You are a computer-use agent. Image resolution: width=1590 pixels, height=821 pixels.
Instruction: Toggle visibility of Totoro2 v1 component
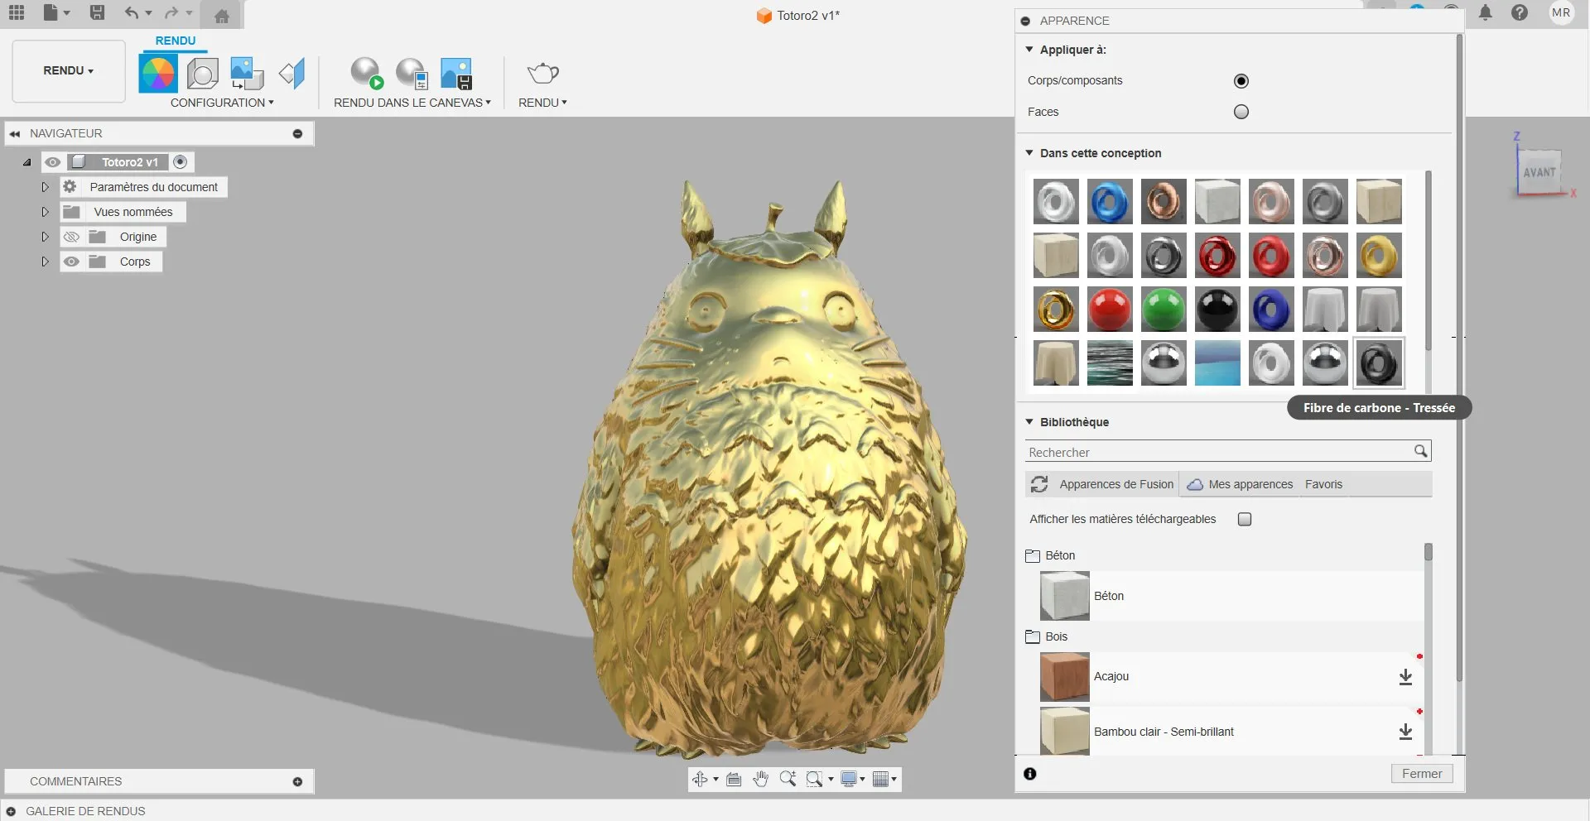pyautogui.click(x=52, y=162)
